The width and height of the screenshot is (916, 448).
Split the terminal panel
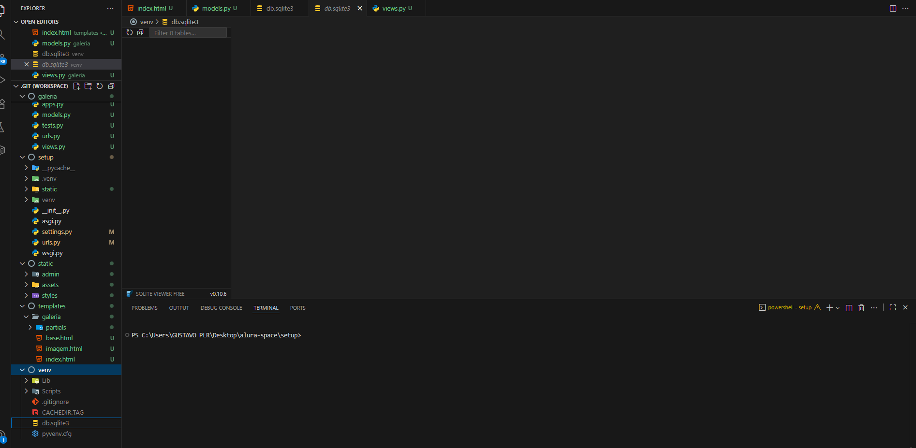click(849, 308)
